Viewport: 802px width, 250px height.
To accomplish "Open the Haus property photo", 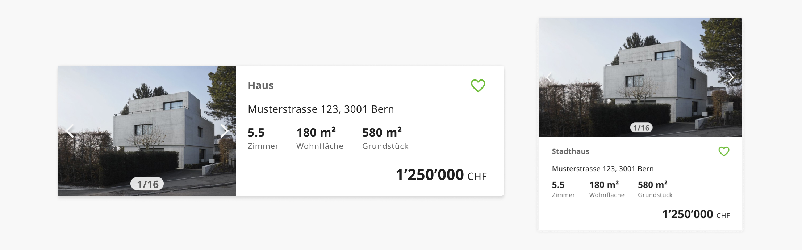I will click(x=147, y=131).
